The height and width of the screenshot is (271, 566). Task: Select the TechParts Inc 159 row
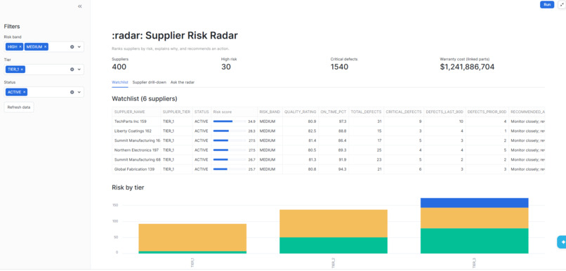click(x=328, y=121)
